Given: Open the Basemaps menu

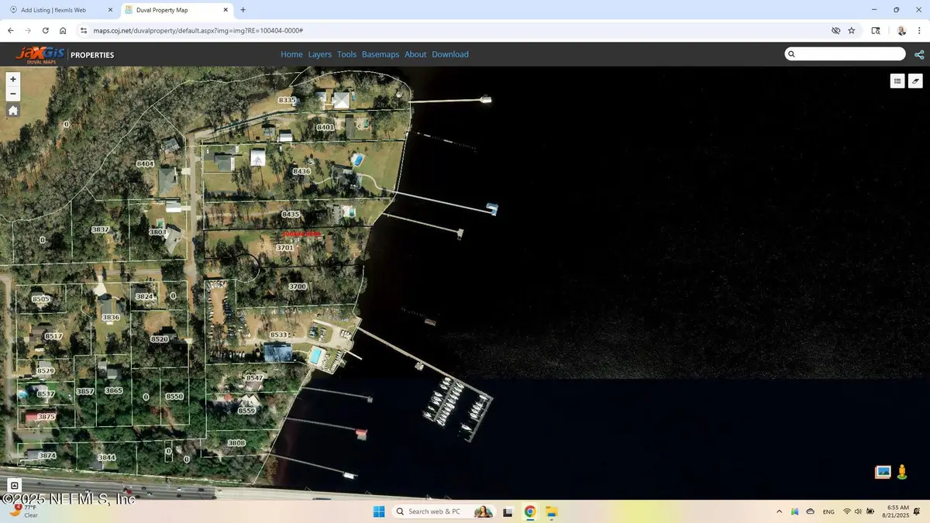Looking at the screenshot, I should [381, 54].
